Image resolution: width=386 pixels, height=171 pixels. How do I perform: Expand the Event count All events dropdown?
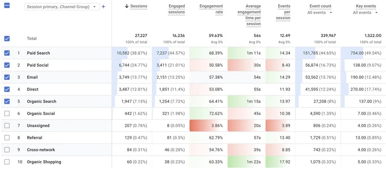click(x=320, y=12)
